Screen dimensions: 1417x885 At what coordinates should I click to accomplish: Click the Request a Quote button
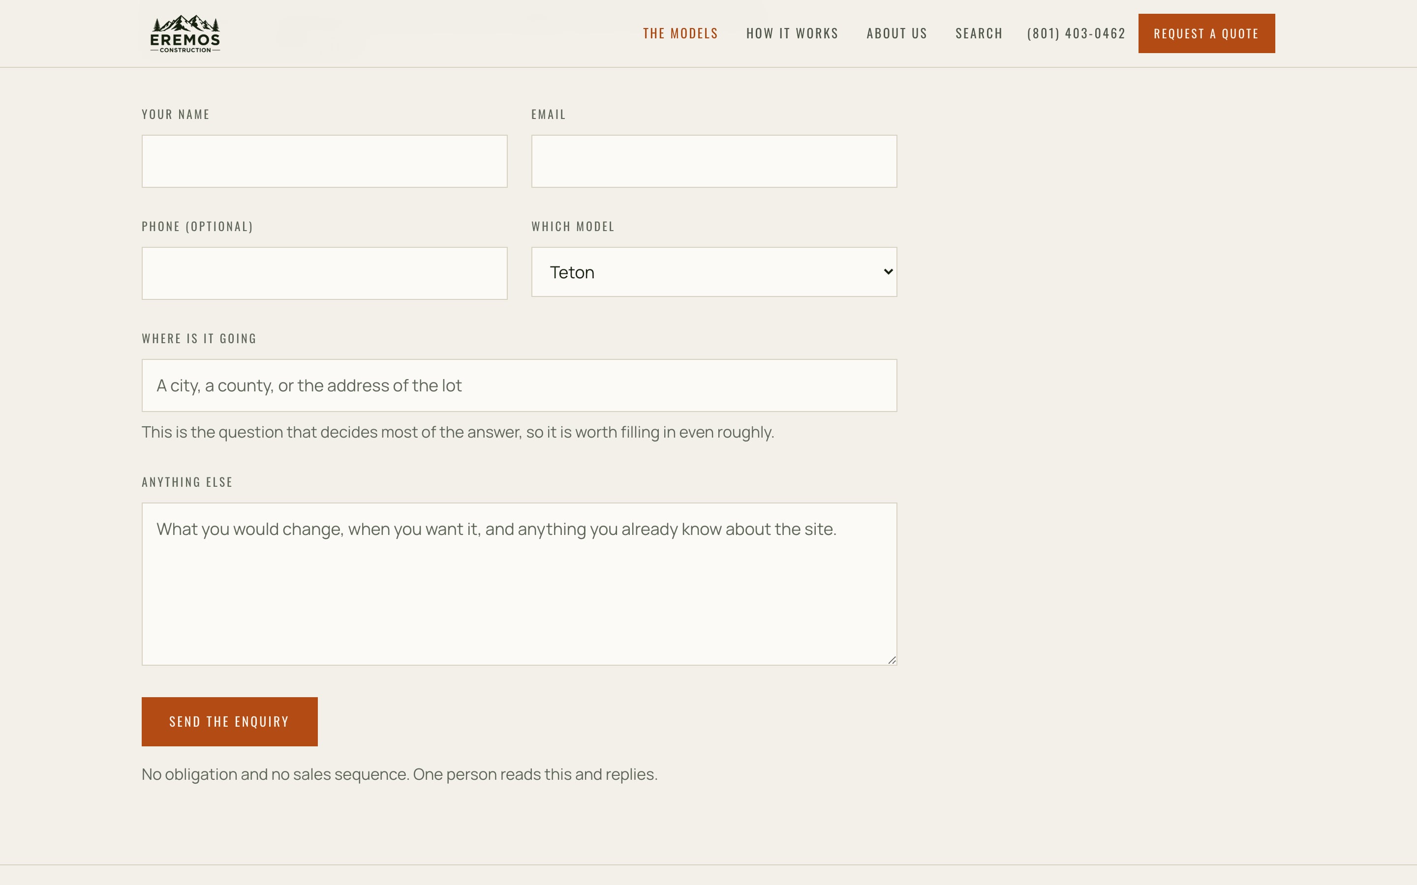point(1206,33)
